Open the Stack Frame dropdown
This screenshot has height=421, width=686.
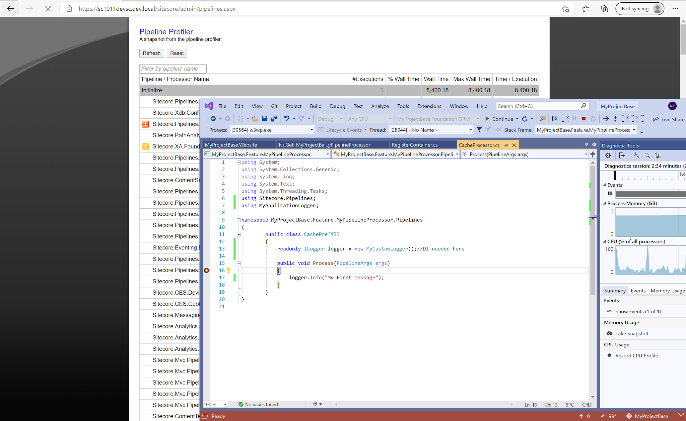[634, 130]
